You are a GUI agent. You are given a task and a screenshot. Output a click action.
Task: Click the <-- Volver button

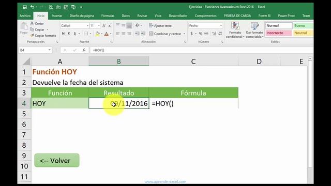(x=57, y=161)
